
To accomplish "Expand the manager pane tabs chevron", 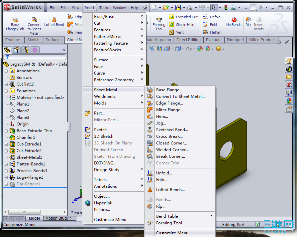I will tap(64, 50).
